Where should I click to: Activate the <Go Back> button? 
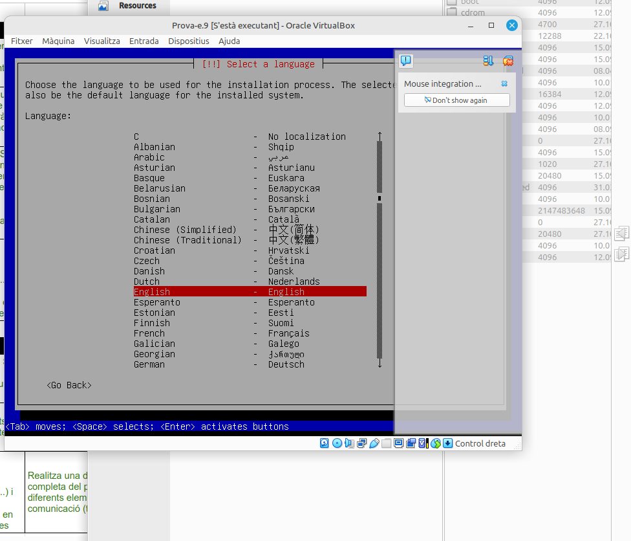point(69,385)
